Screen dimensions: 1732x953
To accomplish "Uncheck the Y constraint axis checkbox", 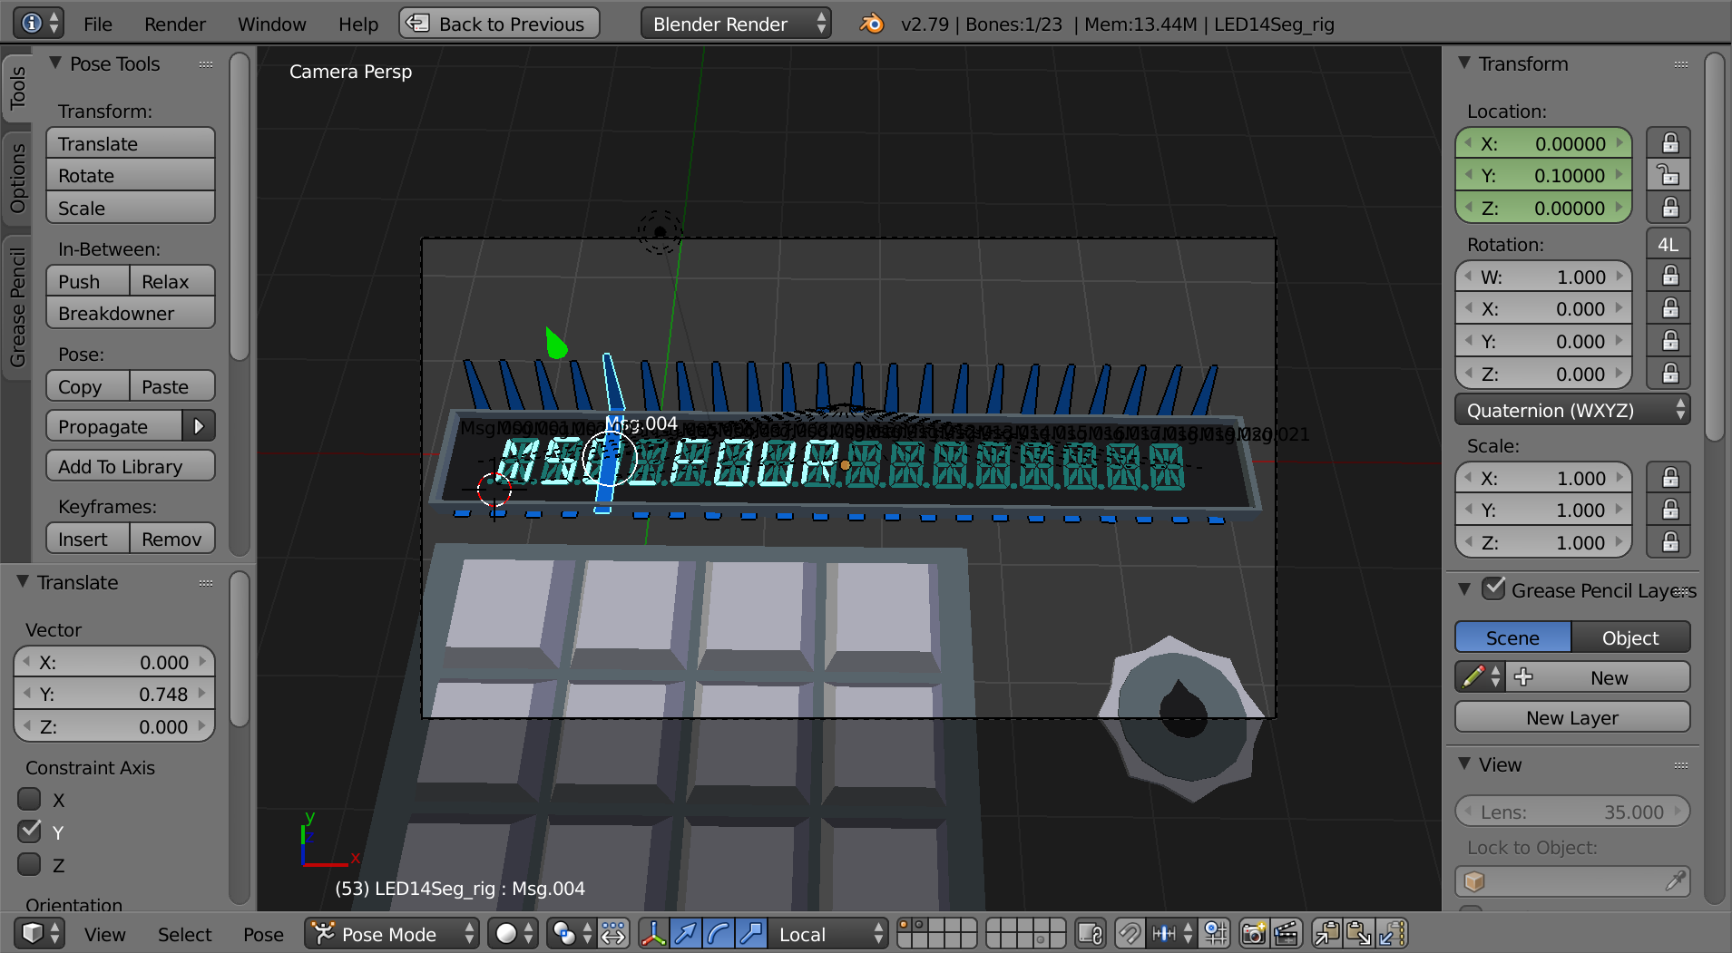I will click(30, 831).
